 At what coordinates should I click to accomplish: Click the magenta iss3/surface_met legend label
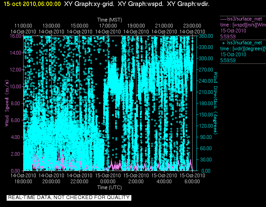(244, 19)
